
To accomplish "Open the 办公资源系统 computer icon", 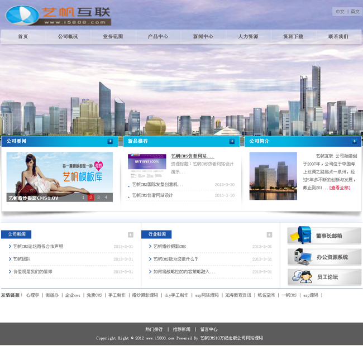I will (x=303, y=257).
